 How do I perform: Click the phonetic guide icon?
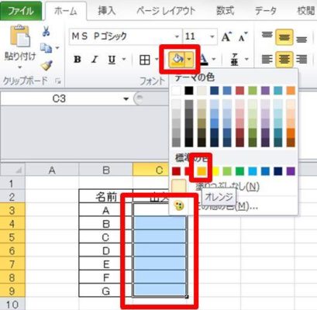[235, 60]
